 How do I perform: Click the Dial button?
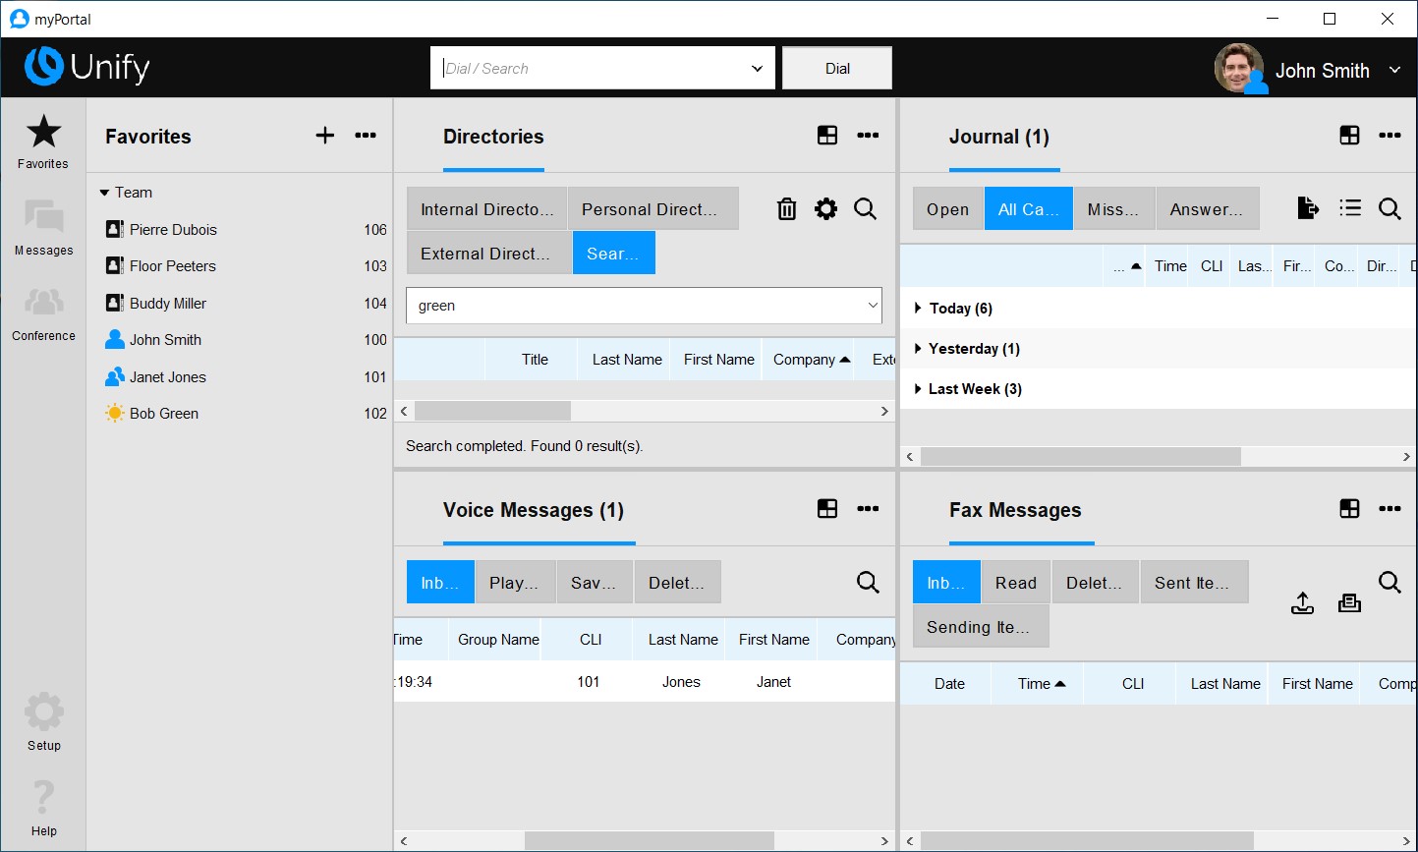click(837, 68)
